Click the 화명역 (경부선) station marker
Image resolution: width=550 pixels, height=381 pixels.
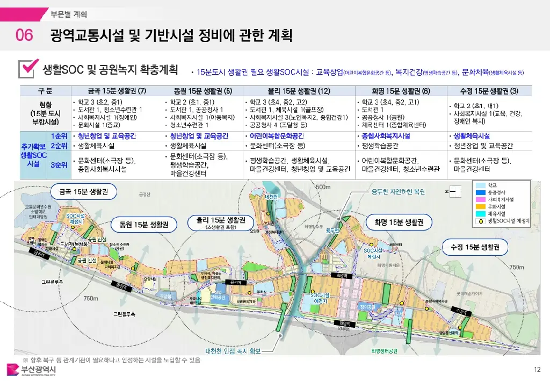344,324
